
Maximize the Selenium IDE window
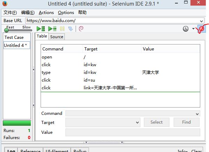point(186,2)
